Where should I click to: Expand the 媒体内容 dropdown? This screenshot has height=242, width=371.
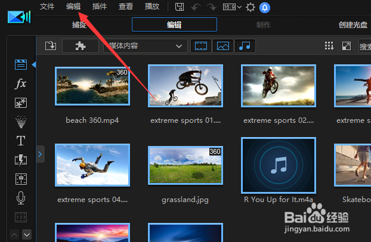click(x=146, y=46)
